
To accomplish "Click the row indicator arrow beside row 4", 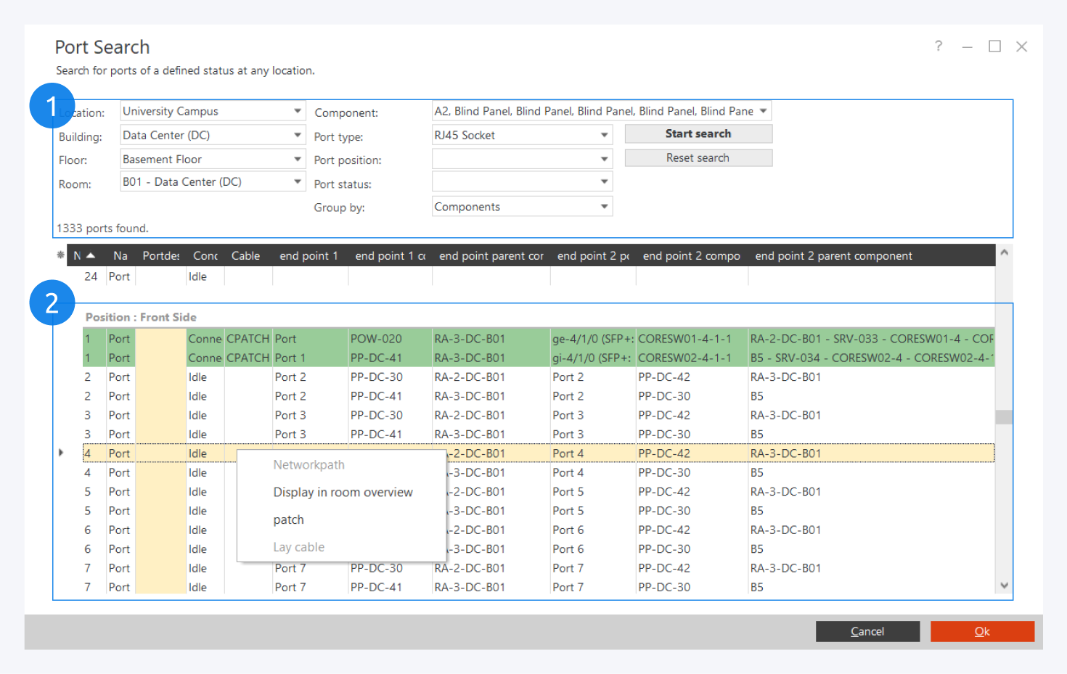I will (x=61, y=453).
